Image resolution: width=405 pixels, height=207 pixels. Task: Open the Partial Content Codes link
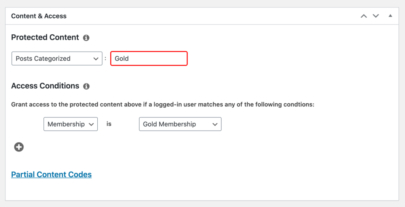pos(51,174)
